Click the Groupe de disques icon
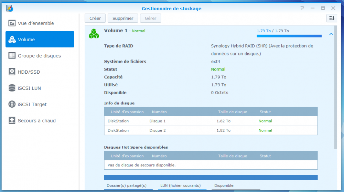This screenshot has width=344, height=192. (x=12, y=56)
